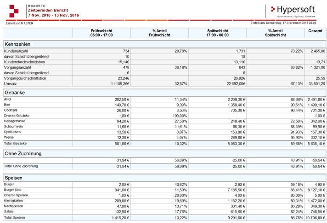Click the Schaumwein row label
Screen dimensions: 327x223
pyautogui.click(x=13, y=126)
